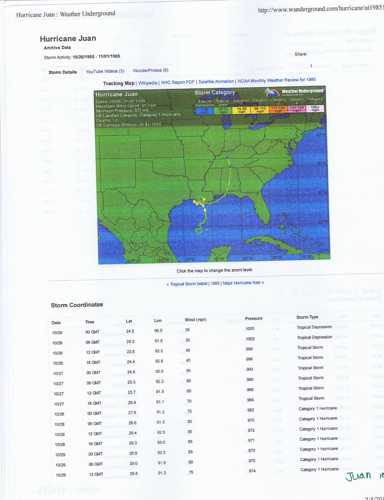Click the 131-155 mph Category 4 swatch
The image size is (384, 500).
click(x=297, y=109)
